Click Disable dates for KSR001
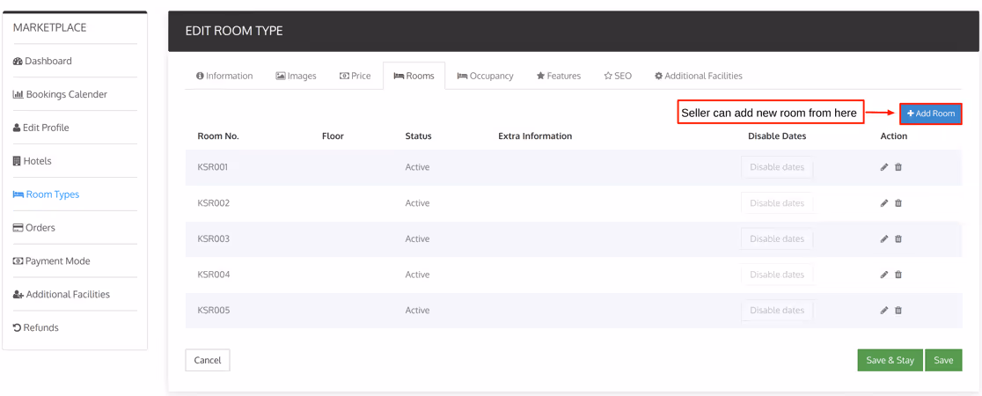The width and height of the screenshot is (982, 396). pyautogui.click(x=777, y=167)
